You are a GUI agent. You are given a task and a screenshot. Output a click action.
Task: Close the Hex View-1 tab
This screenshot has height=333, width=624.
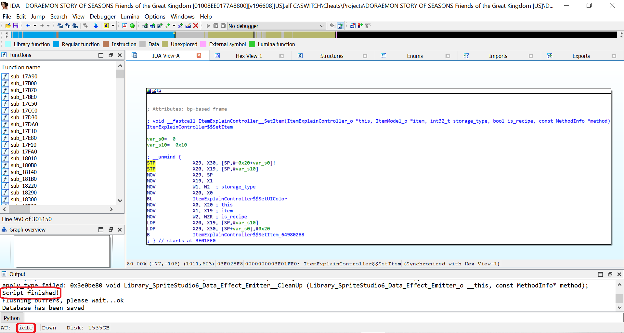(x=282, y=56)
